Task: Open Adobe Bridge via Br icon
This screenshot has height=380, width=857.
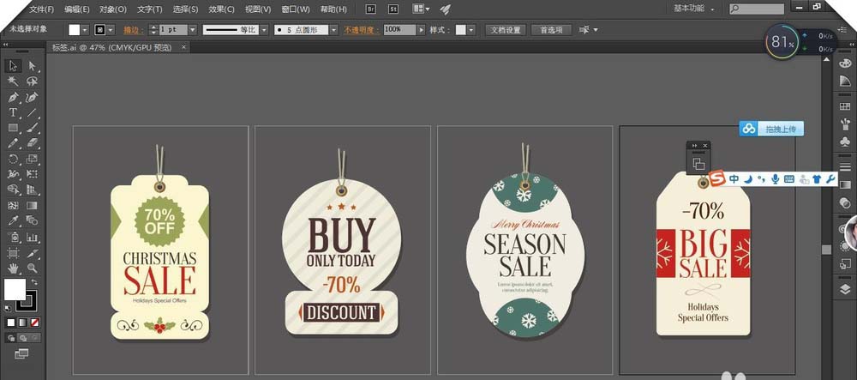Action: click(x=370, y=9)
